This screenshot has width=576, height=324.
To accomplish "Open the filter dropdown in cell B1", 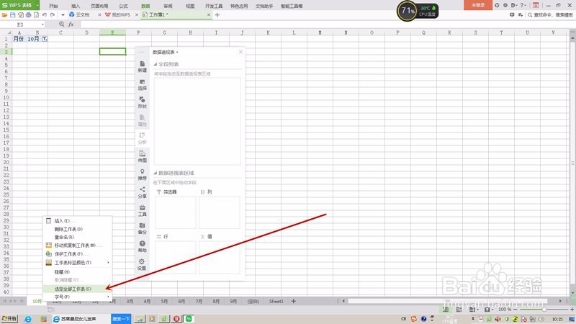I will (45, 39).
